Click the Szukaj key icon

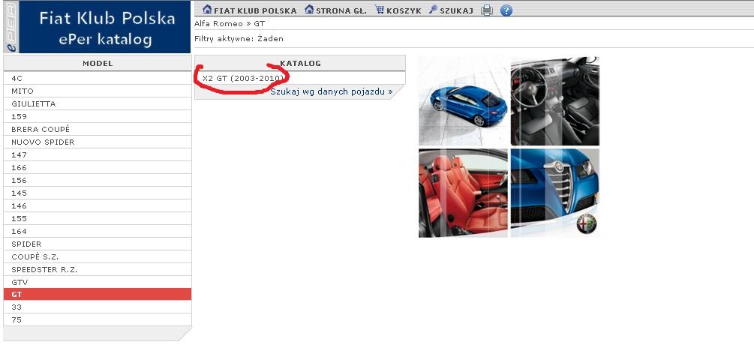433,10
